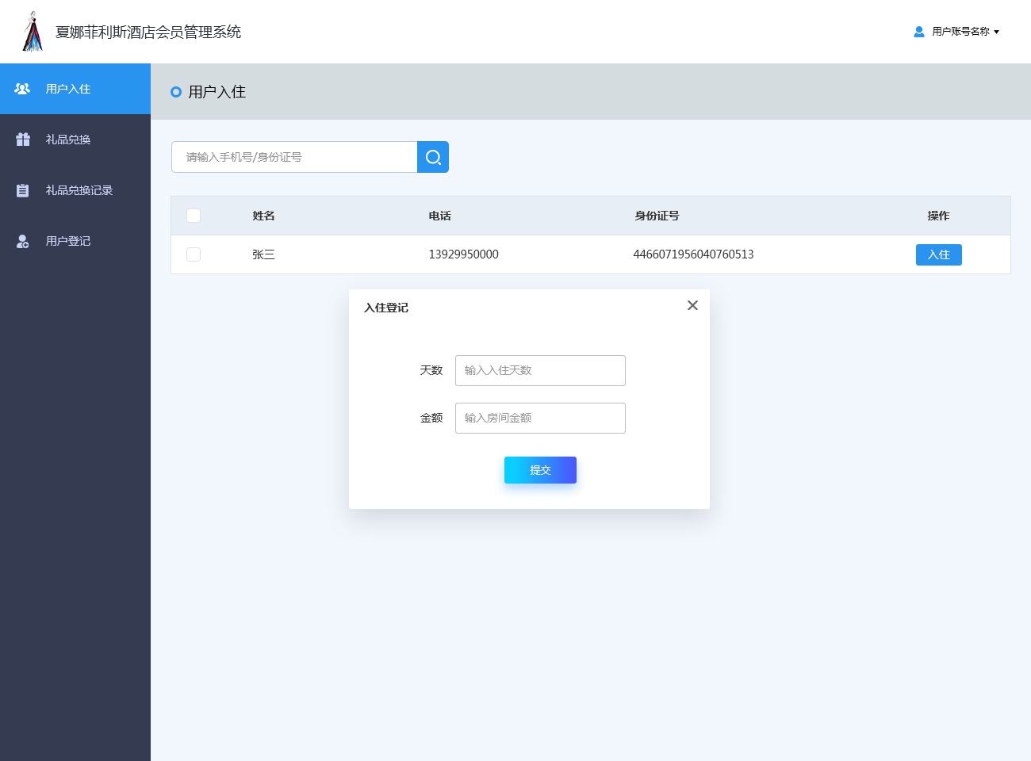1031x761 pixels.
Task: Click the 用户入住 people icon in sidebar
Action: (22, 89)
